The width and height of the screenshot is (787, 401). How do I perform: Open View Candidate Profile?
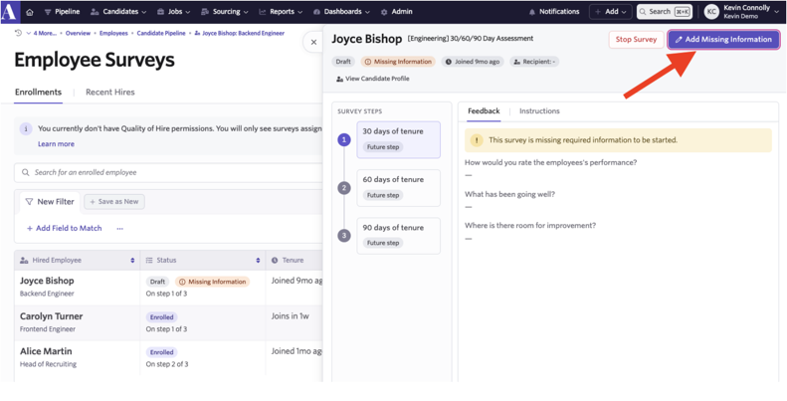pyautogui.click(x=373, y=79)
